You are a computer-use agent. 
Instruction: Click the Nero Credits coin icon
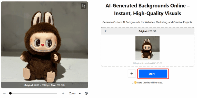(x=135, y=83)
